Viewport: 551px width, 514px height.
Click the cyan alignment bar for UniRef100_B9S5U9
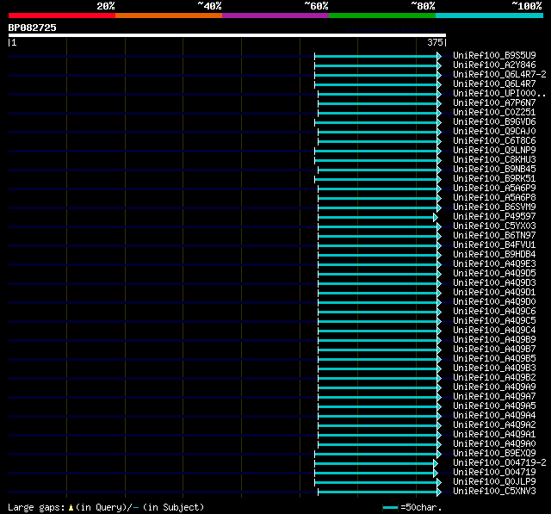point(376,56)
